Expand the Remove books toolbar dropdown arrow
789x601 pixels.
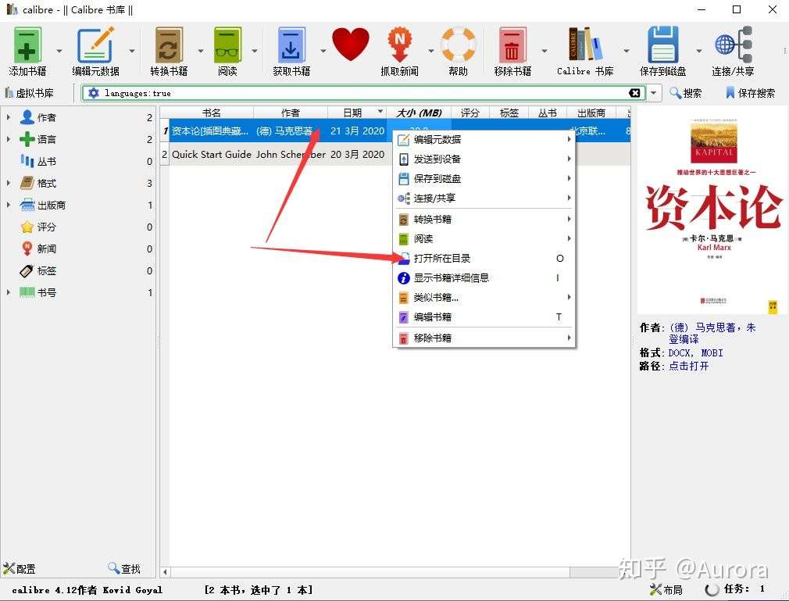(x=544, y=51)
